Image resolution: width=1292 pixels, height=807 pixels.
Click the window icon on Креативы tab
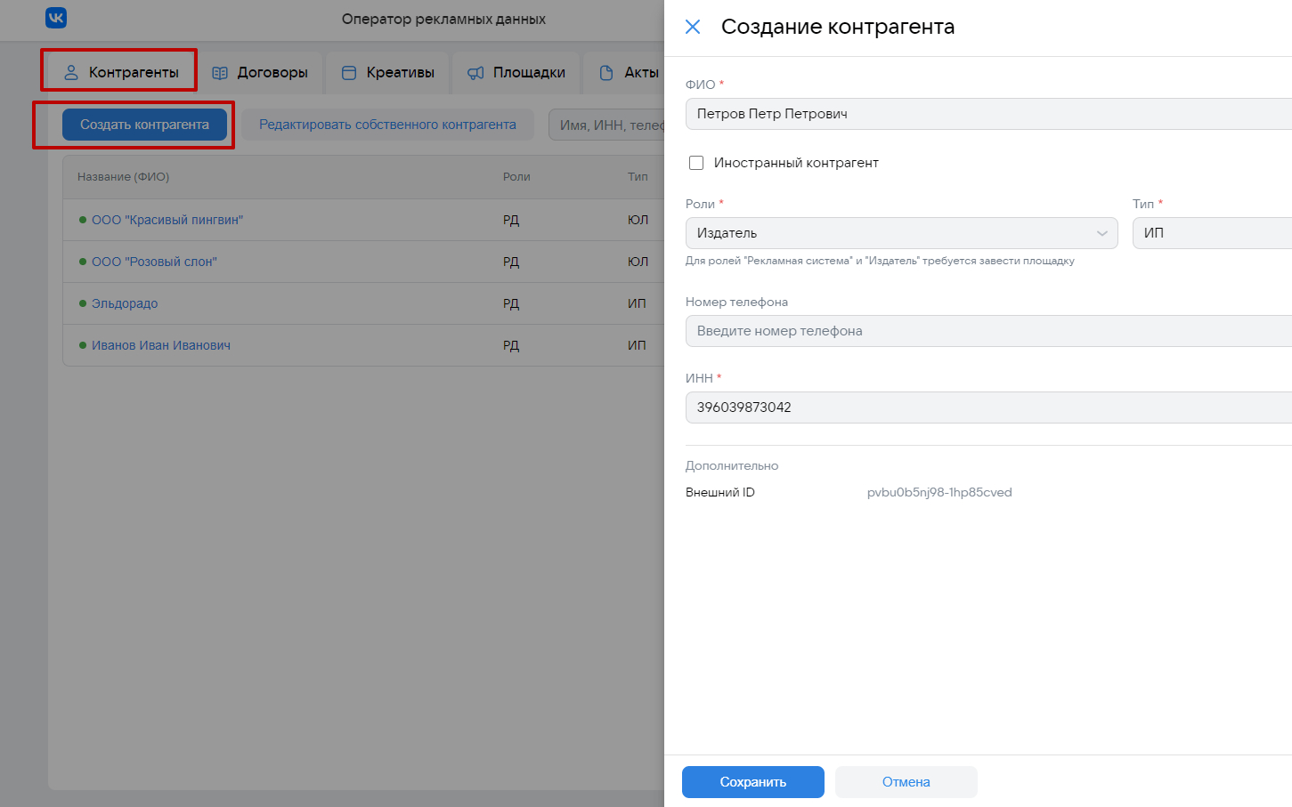[349, 73]
